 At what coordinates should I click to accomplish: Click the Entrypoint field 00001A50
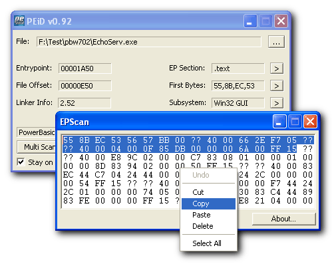85,68
